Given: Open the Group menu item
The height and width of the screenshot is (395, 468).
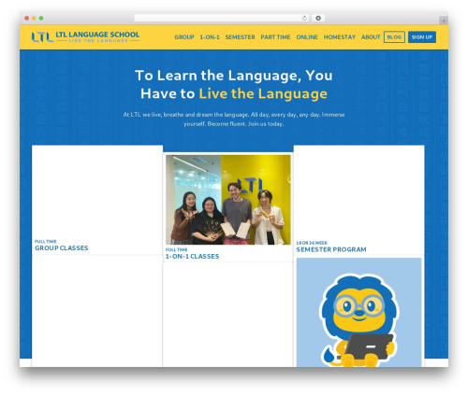Looking at the screenshot, I should tap(184, 37).
